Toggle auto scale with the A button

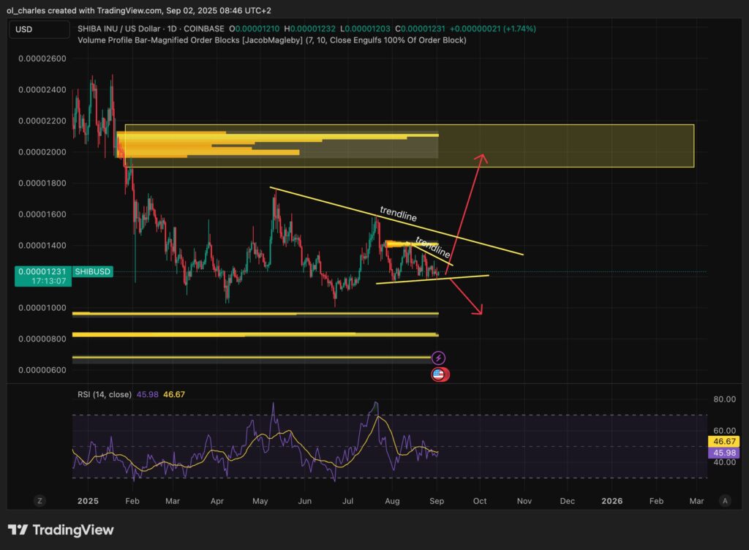(724, 501)
